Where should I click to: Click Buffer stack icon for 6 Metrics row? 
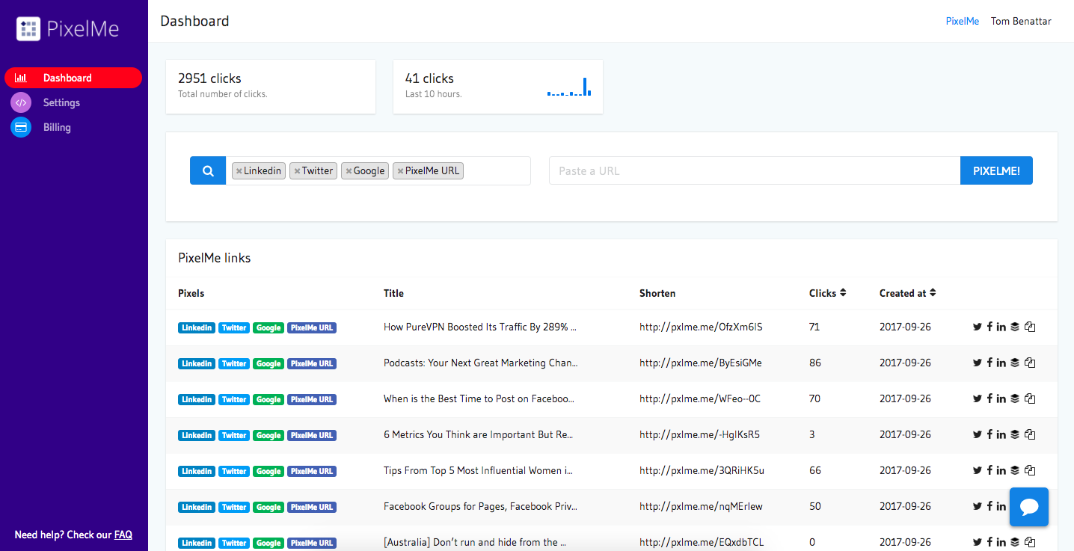click(1015, 434)
